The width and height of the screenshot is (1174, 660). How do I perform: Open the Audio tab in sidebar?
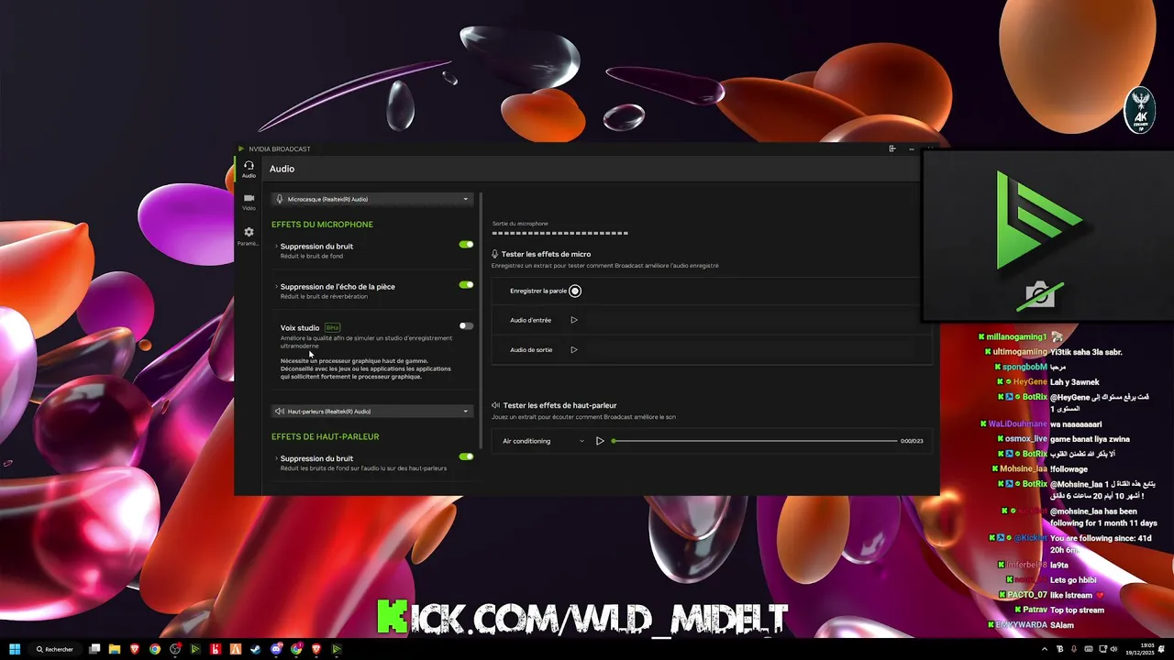pyautogui.click(x=249, y=170)
